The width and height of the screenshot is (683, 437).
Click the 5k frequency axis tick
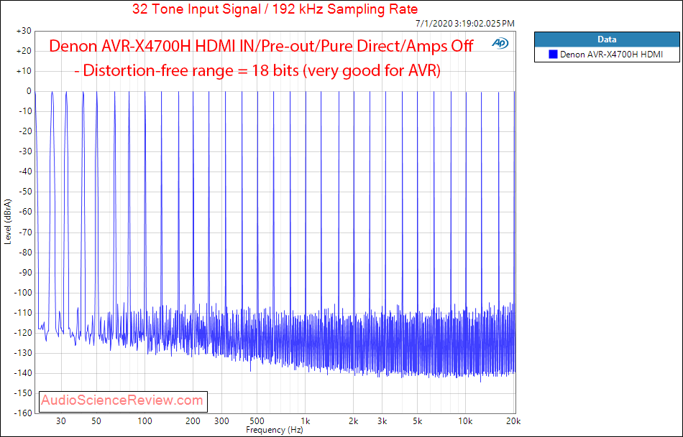418,421
